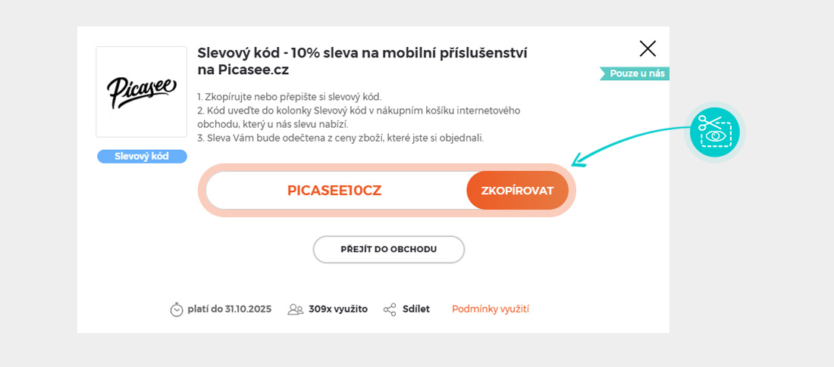Click the 309x využito usage label
The height and width of the screenshot is (367, 834).
click(337, 309)
